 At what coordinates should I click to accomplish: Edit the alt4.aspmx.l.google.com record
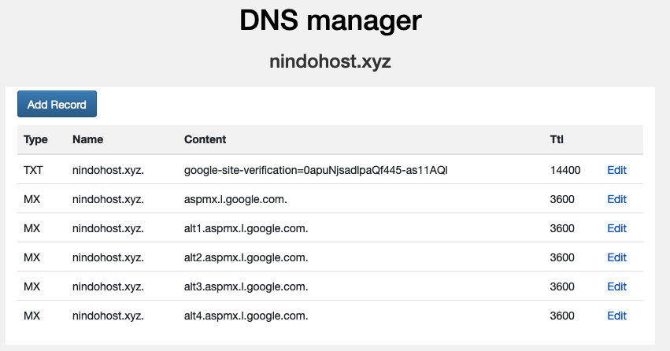(616, 316)
